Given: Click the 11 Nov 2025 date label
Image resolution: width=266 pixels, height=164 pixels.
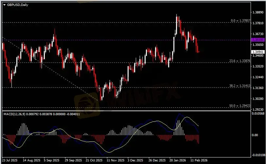Looking at the screenshot, I should [x=115, y=160].
